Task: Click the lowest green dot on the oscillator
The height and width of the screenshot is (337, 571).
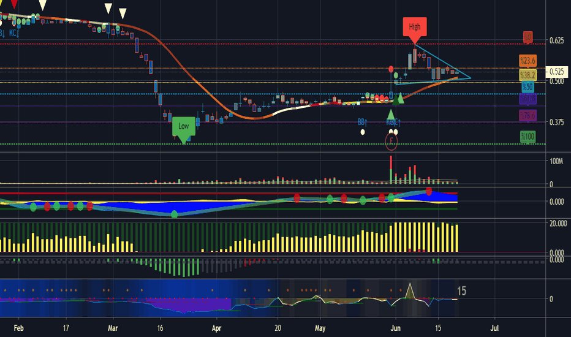Action: (175, 214)
